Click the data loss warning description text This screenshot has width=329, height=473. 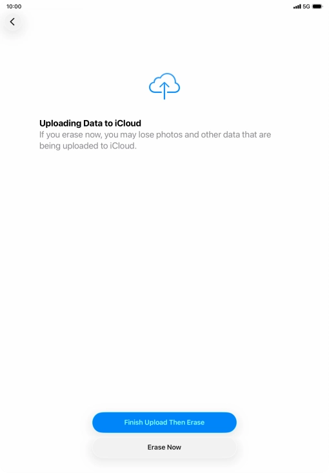(x=155, y=140)
